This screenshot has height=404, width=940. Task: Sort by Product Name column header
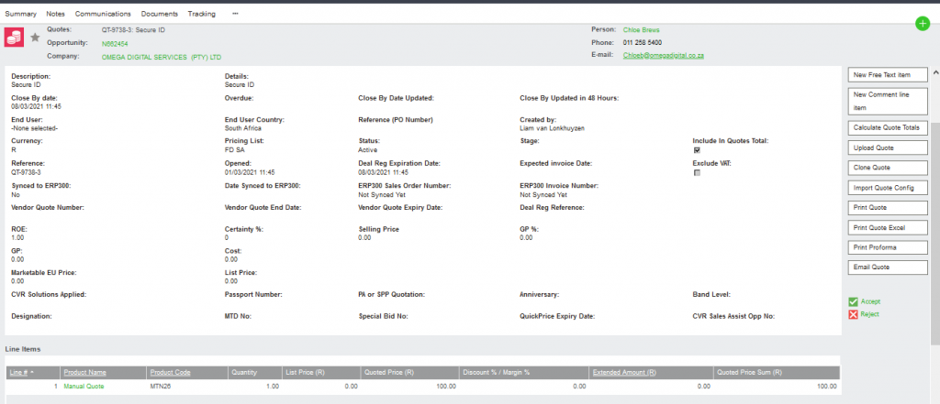pos(84,373)
